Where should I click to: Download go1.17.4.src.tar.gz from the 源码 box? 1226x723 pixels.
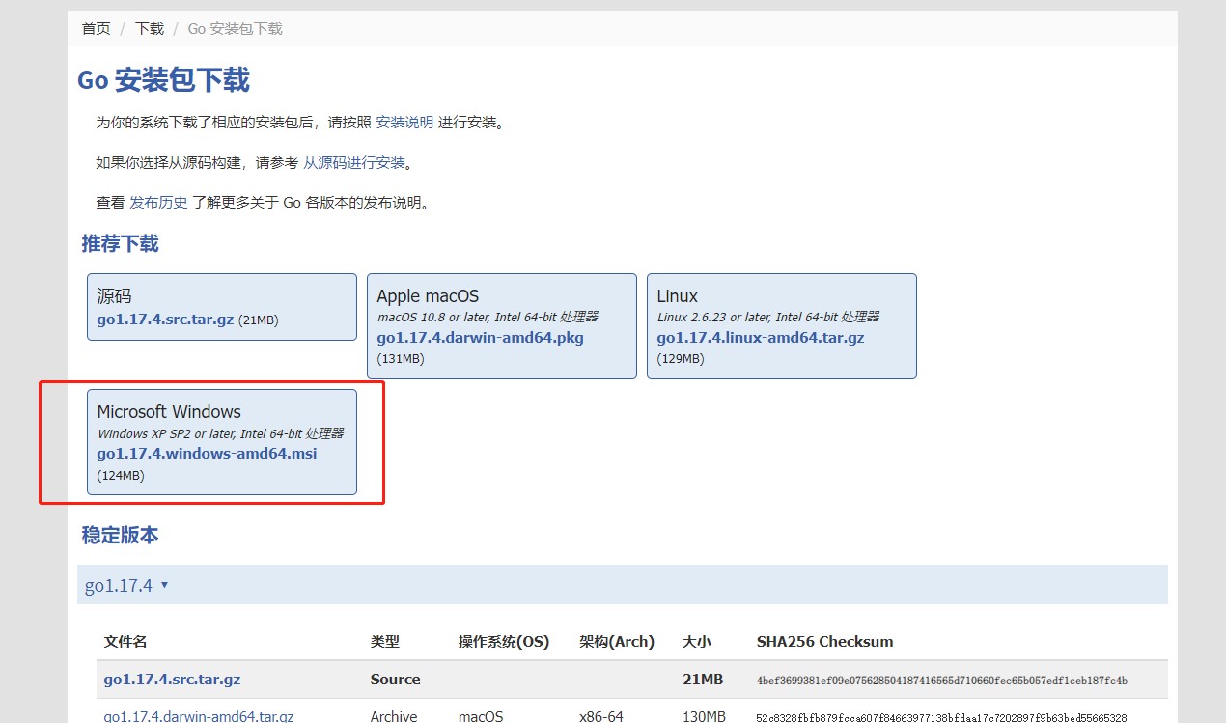[165, 320]
